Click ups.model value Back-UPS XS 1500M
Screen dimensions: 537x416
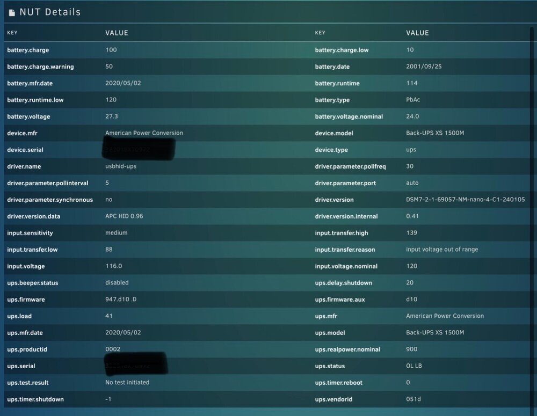click(435, 332)
